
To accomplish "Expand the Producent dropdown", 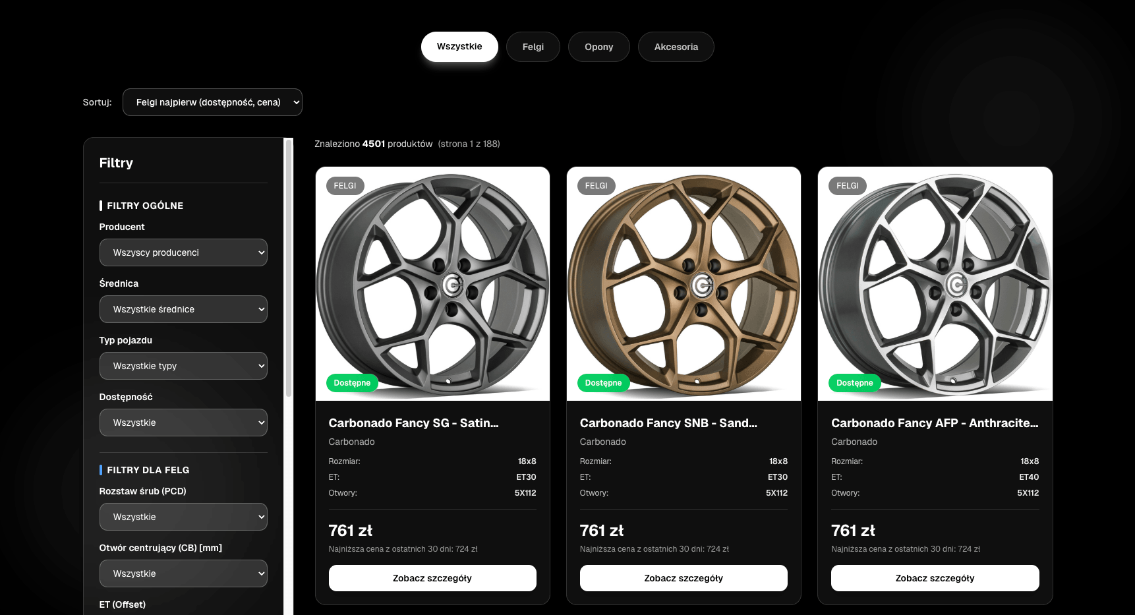I will [x=183, y=252].
